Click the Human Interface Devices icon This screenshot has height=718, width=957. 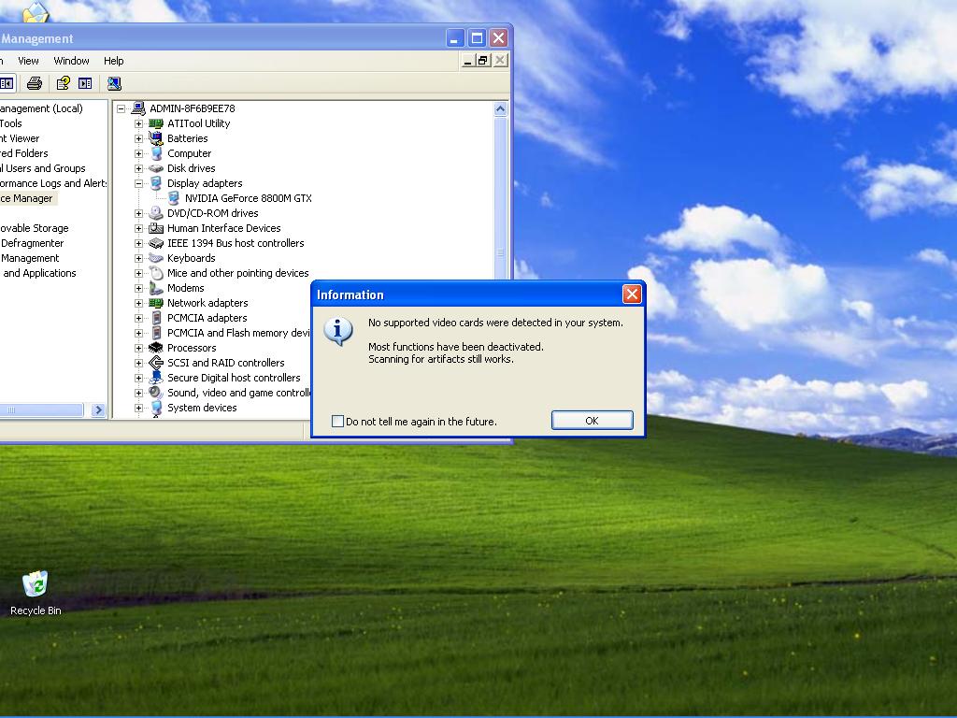tap(156, 228)
